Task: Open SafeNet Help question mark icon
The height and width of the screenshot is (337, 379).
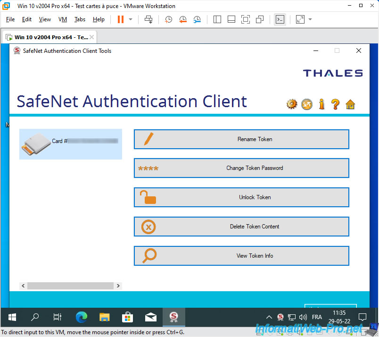Action: click(336, 104)
